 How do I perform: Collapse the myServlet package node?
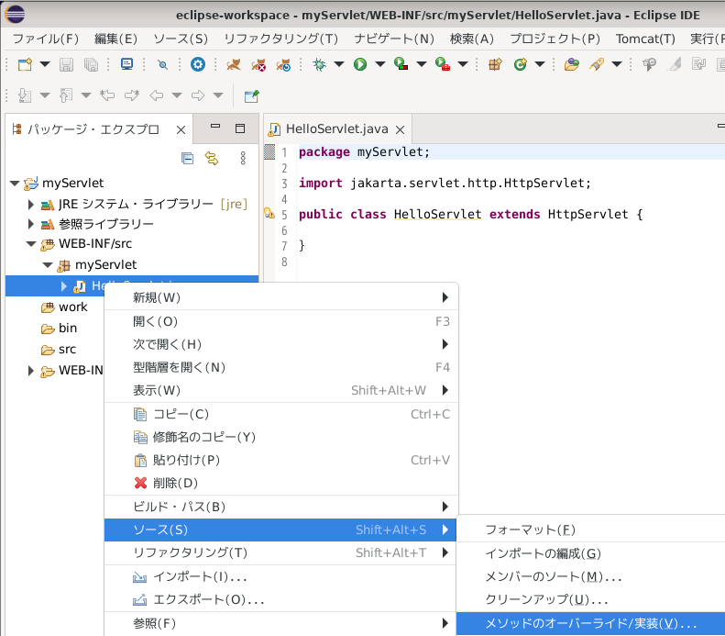point(47,264)
